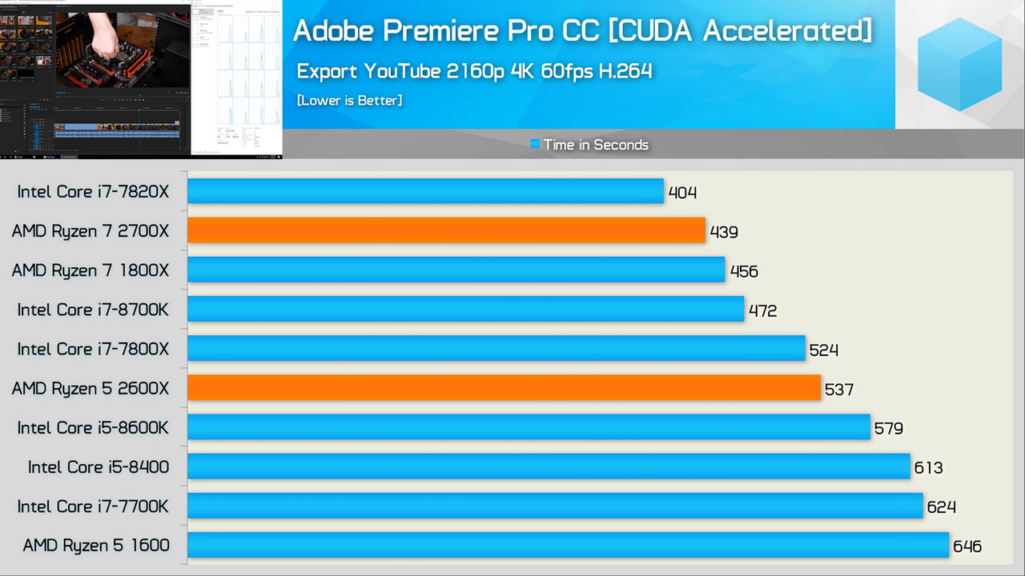Click the Premiere Pro taskbar button
The width and height of the screenshot is (1025, 576).
[x=70, y=157]
